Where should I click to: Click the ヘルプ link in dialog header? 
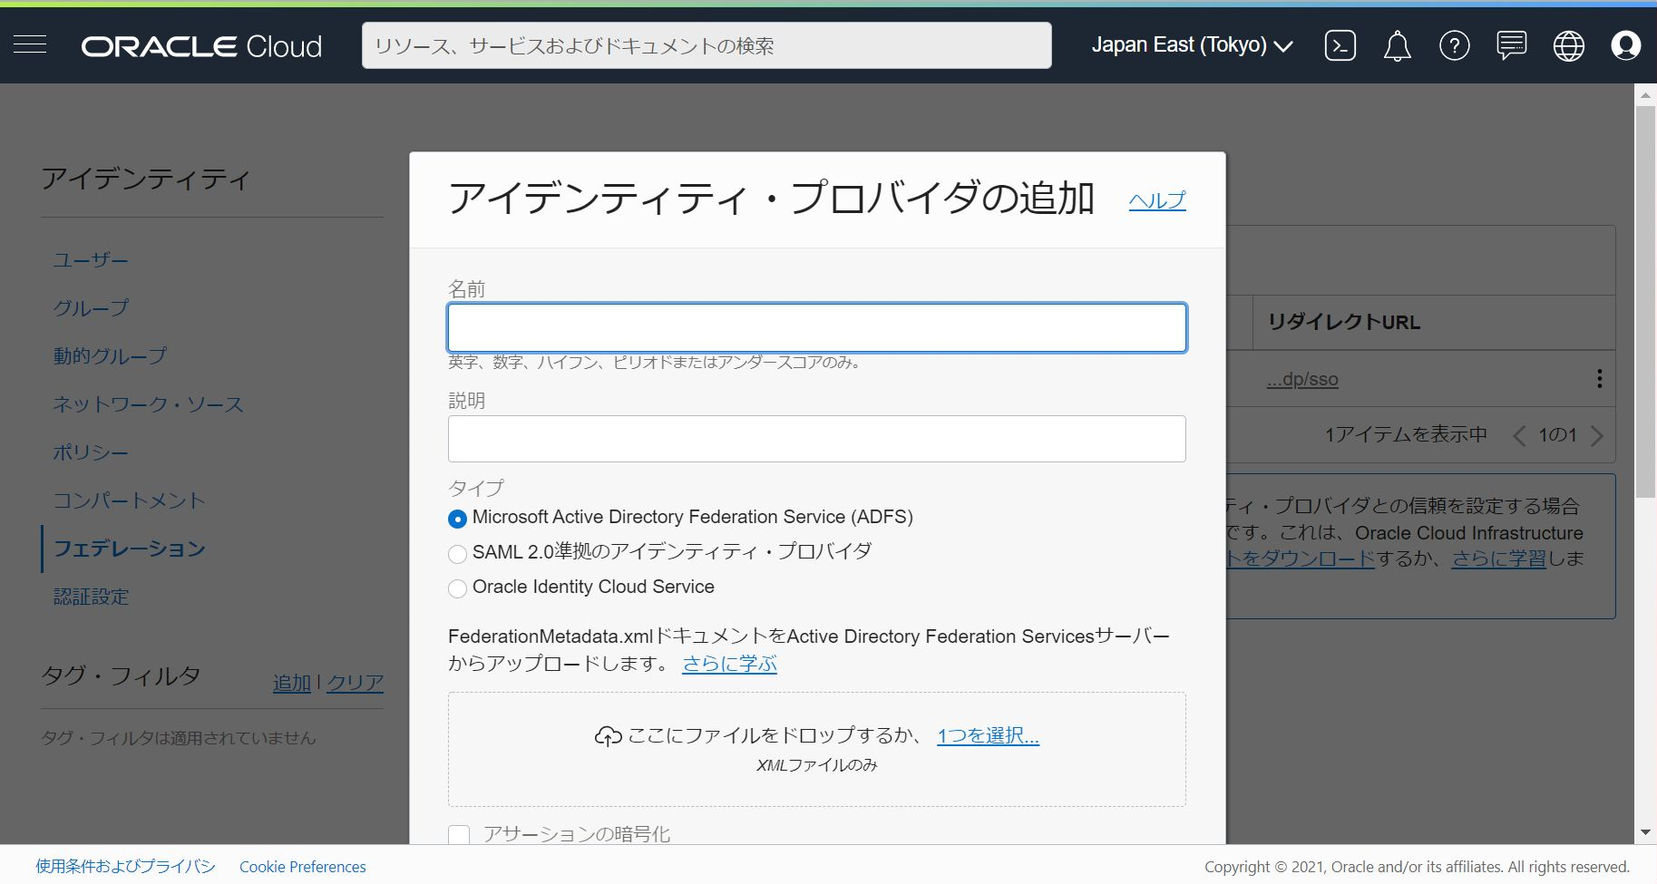click(x=1156, y=200)
